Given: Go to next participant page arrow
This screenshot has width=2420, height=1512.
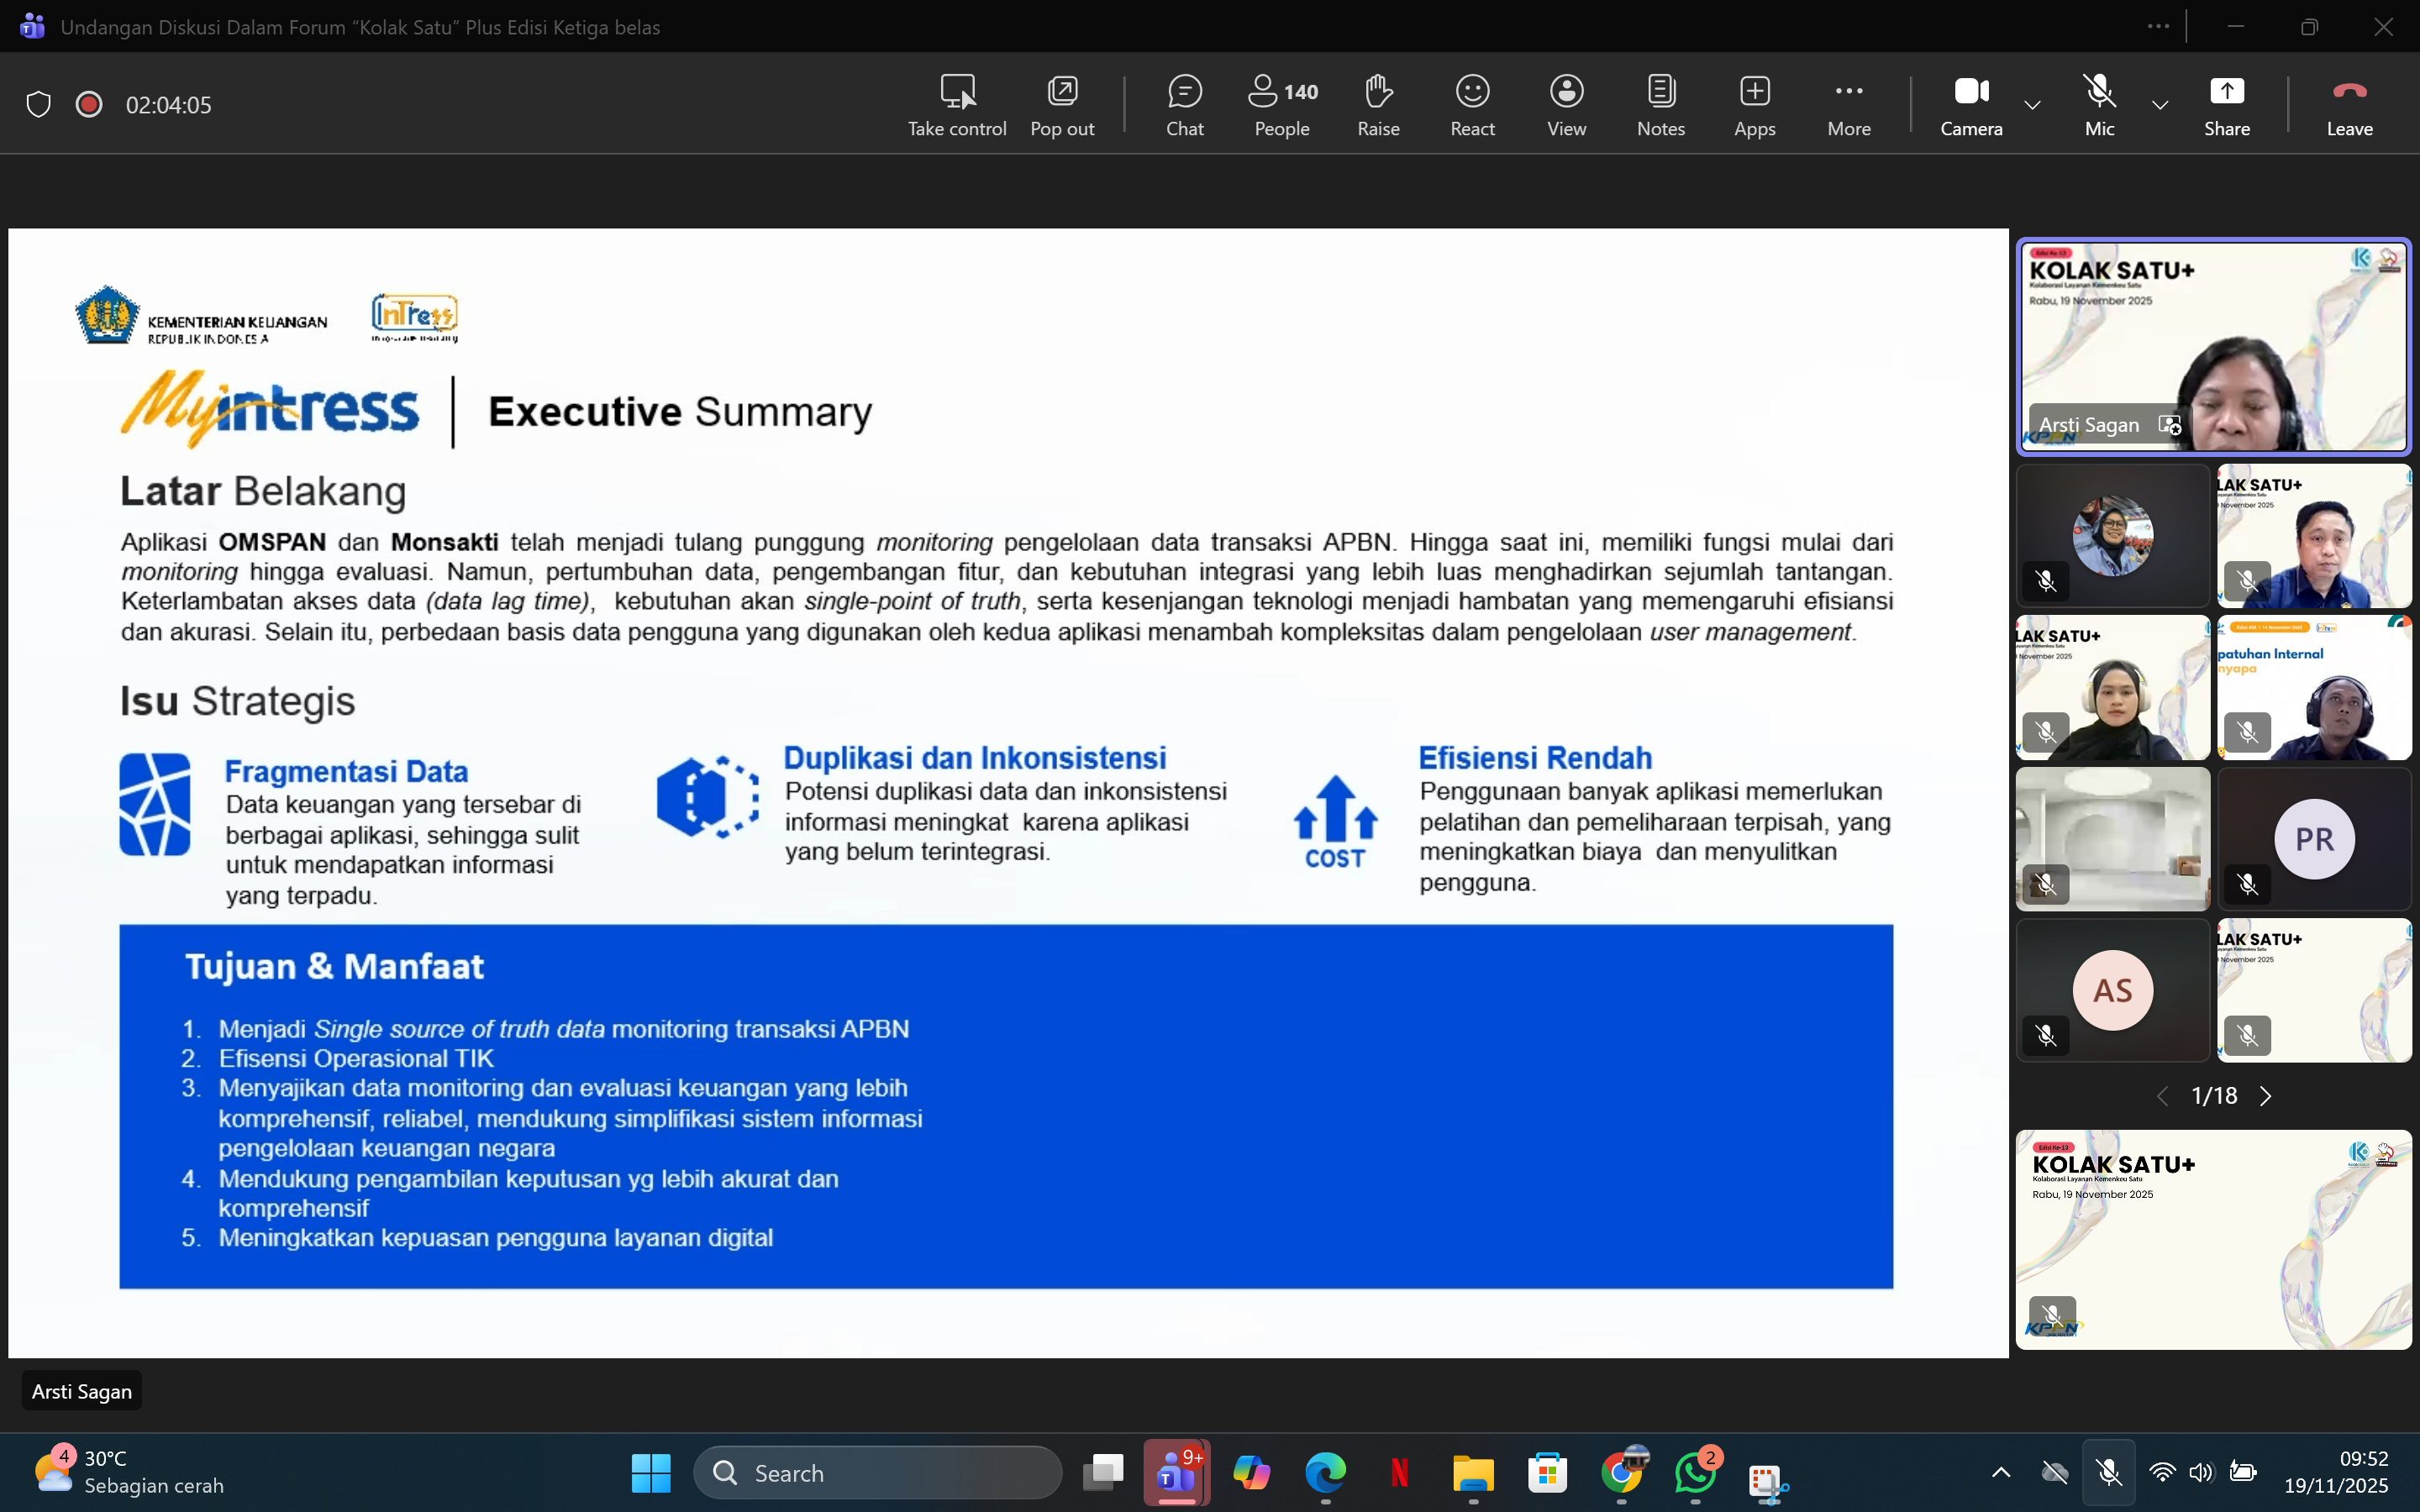Looking at the screenshot, I should 2266,1096.
